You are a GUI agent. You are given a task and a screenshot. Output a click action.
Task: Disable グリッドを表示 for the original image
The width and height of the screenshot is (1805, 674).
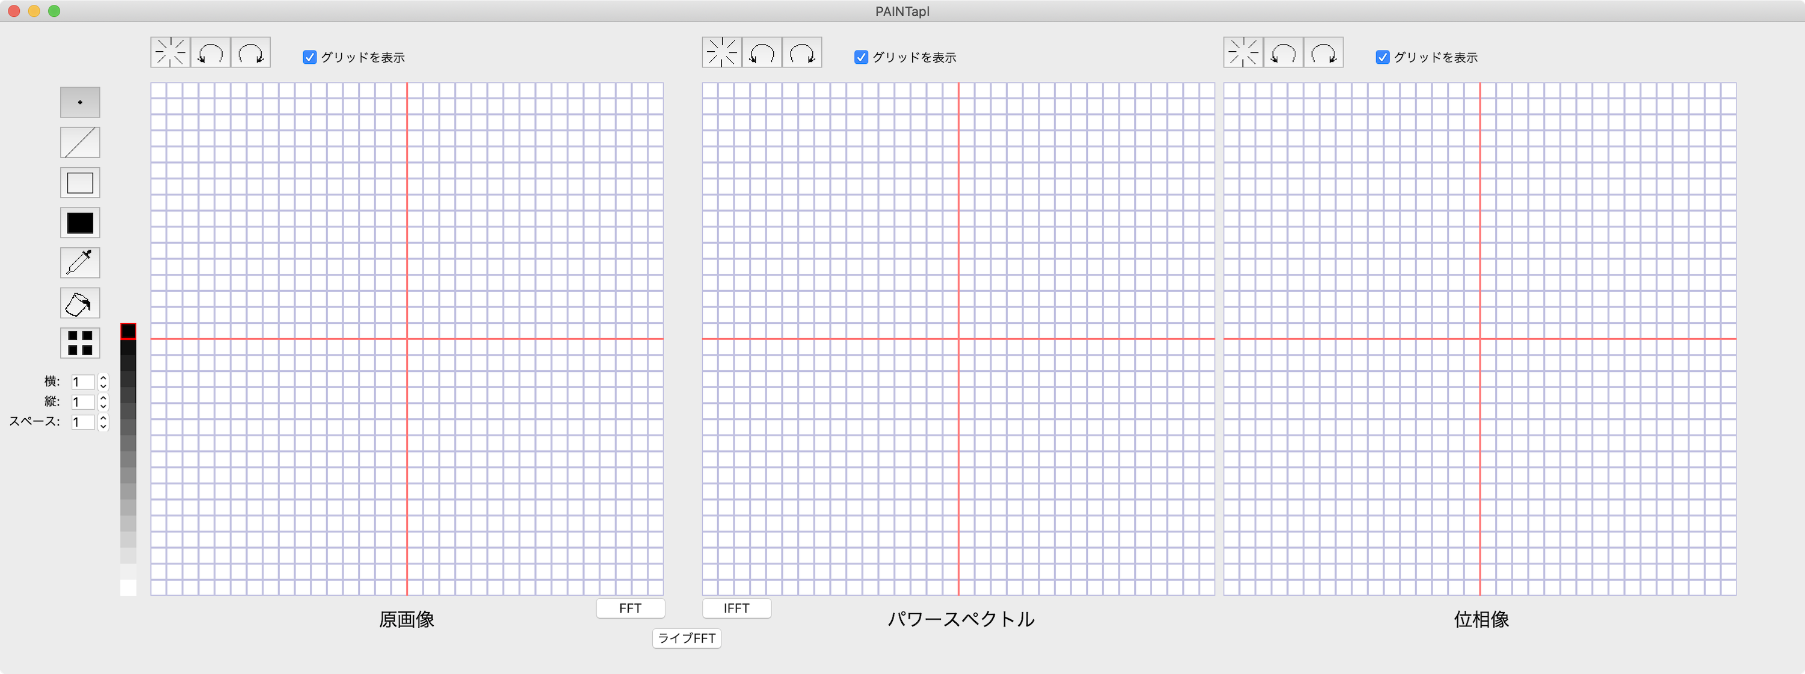(x=309, y=57)
